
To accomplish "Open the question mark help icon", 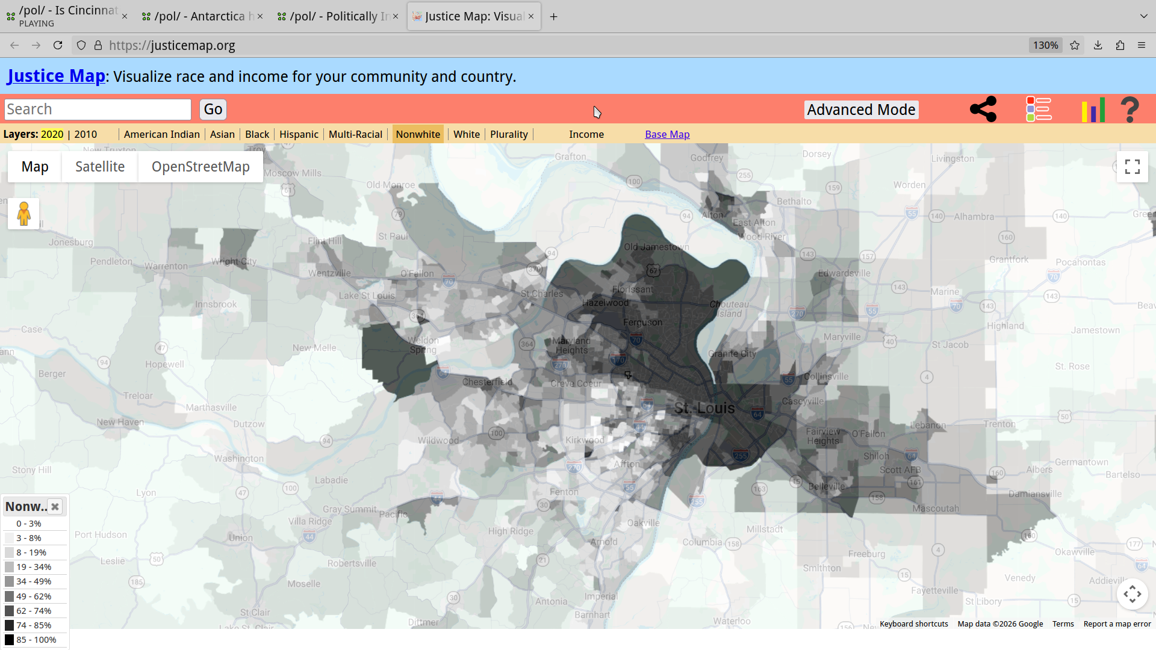I will (x=1130, y=110).
